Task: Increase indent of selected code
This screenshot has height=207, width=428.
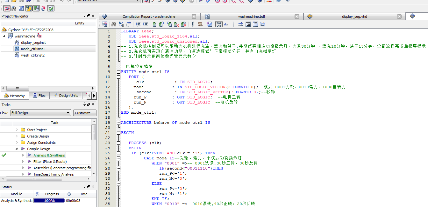Action: point(138,24)
